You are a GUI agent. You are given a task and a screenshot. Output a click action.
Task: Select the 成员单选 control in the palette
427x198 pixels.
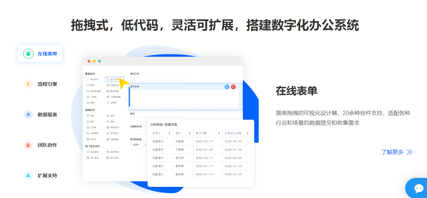tap(92, 152)
